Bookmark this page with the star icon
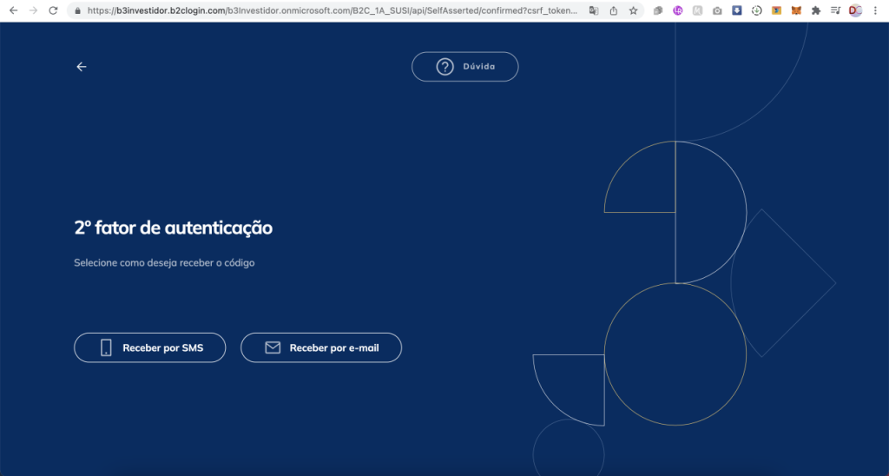 [634, 11]
